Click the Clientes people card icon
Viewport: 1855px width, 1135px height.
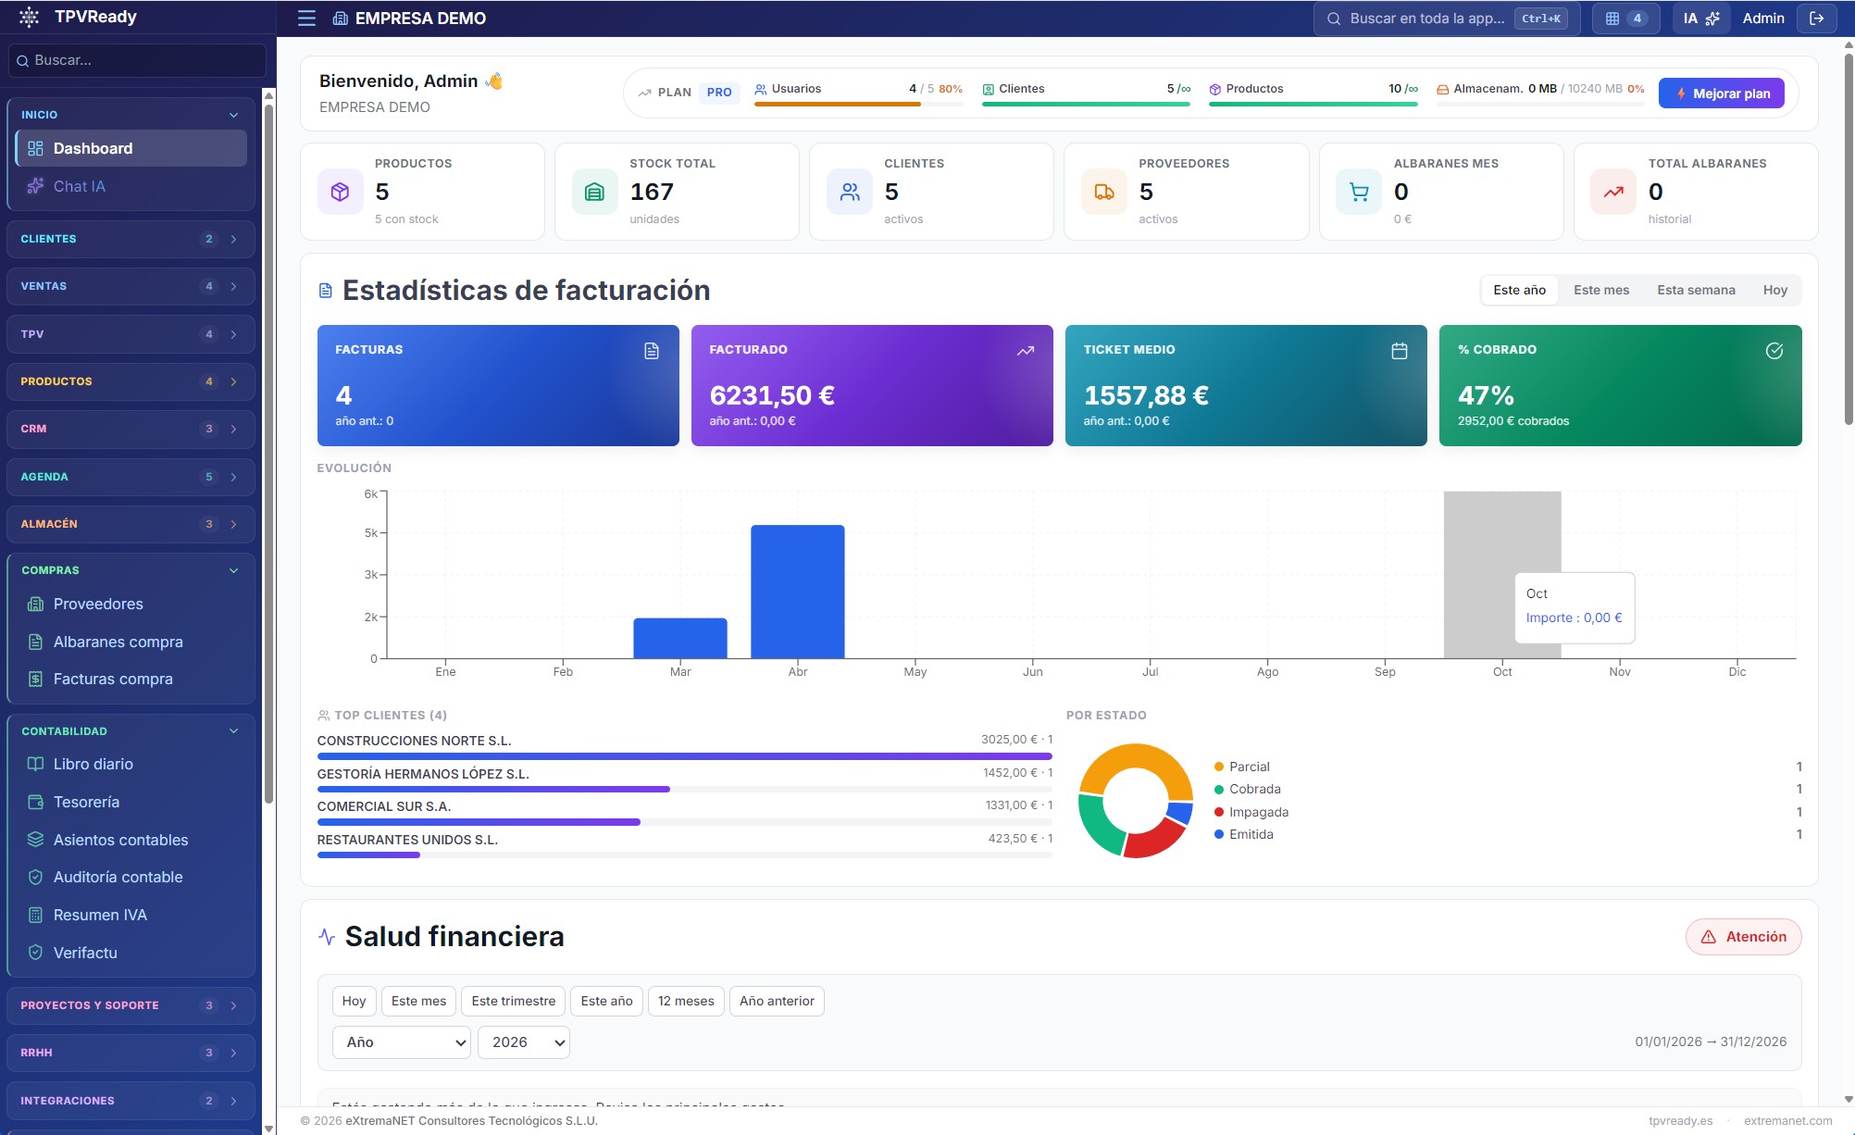pos(850,192)
